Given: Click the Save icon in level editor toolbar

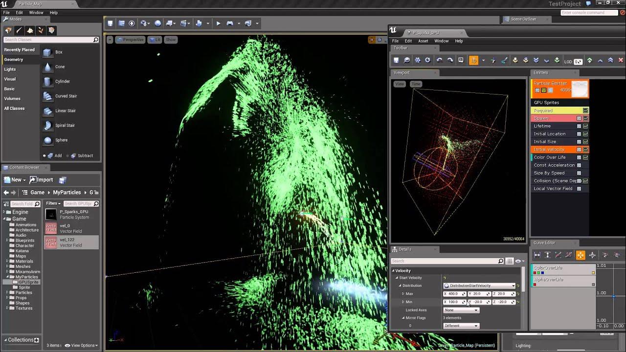Looking at the screenshot, I should [111, 23].
